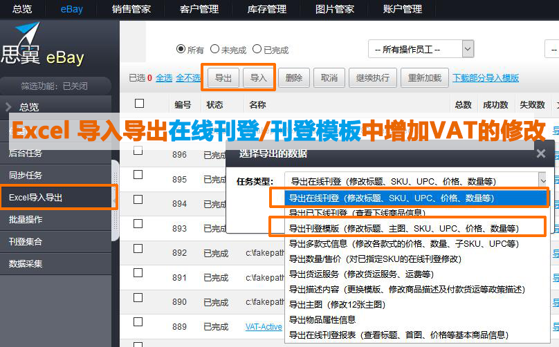
Task: Open the 总览 top navigation tab
Action: [22, 9]
